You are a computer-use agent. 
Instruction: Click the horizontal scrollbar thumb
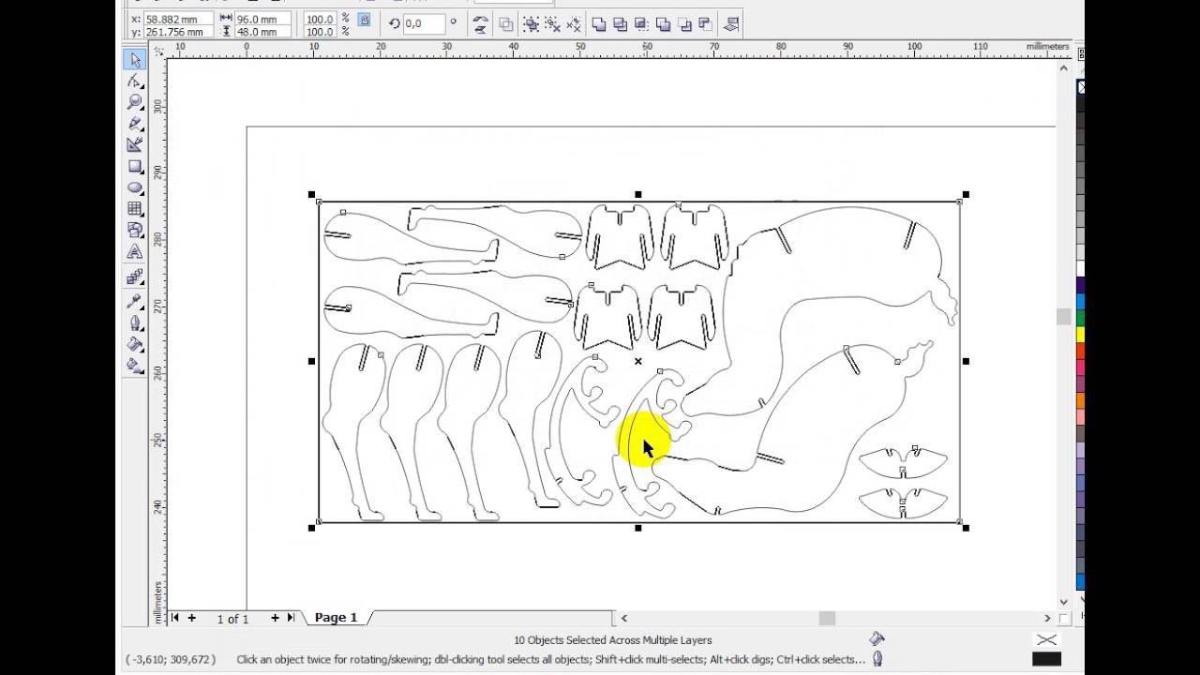827,618
